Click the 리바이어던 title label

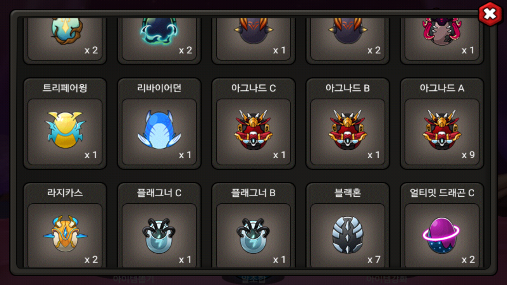click(x=159, y=88)
